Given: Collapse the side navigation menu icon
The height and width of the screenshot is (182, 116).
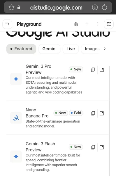Looking at the screenshot, I should 7,24.
